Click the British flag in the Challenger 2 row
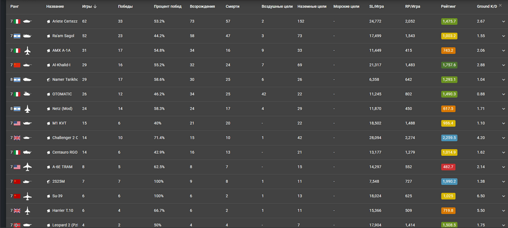The height and width of the screenshot is (228, 508). pyautogui.click(x=17, y=138)
